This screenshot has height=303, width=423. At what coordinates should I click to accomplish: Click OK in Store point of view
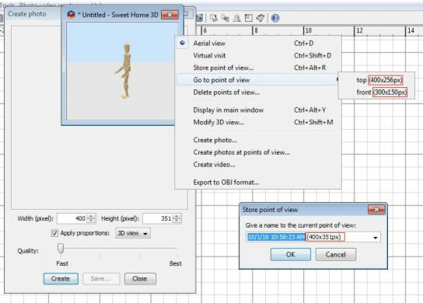[x=291, y=255]
